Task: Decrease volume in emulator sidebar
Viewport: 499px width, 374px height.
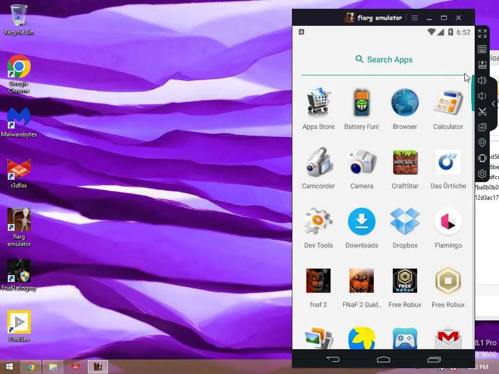Action: (x=482, y=96)
